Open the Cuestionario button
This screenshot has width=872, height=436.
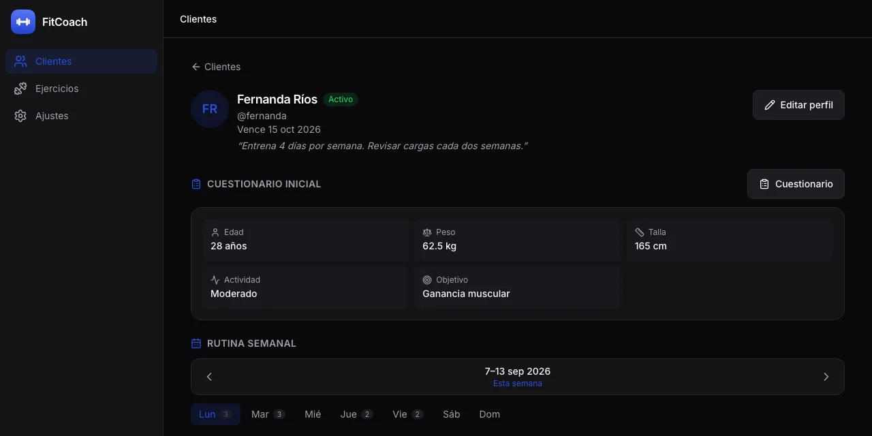click(796, 184)
